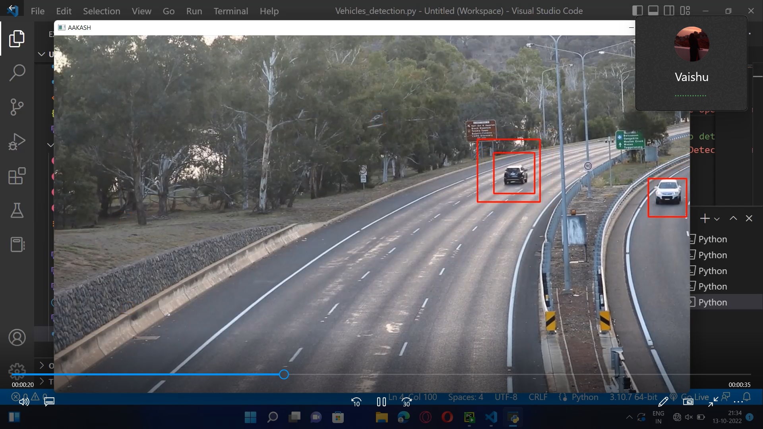
Task: Pause the video playback
Action: coord(381,402)
